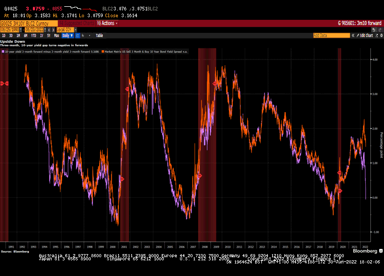Click the Close 3.1614 value

coord(129,16)
